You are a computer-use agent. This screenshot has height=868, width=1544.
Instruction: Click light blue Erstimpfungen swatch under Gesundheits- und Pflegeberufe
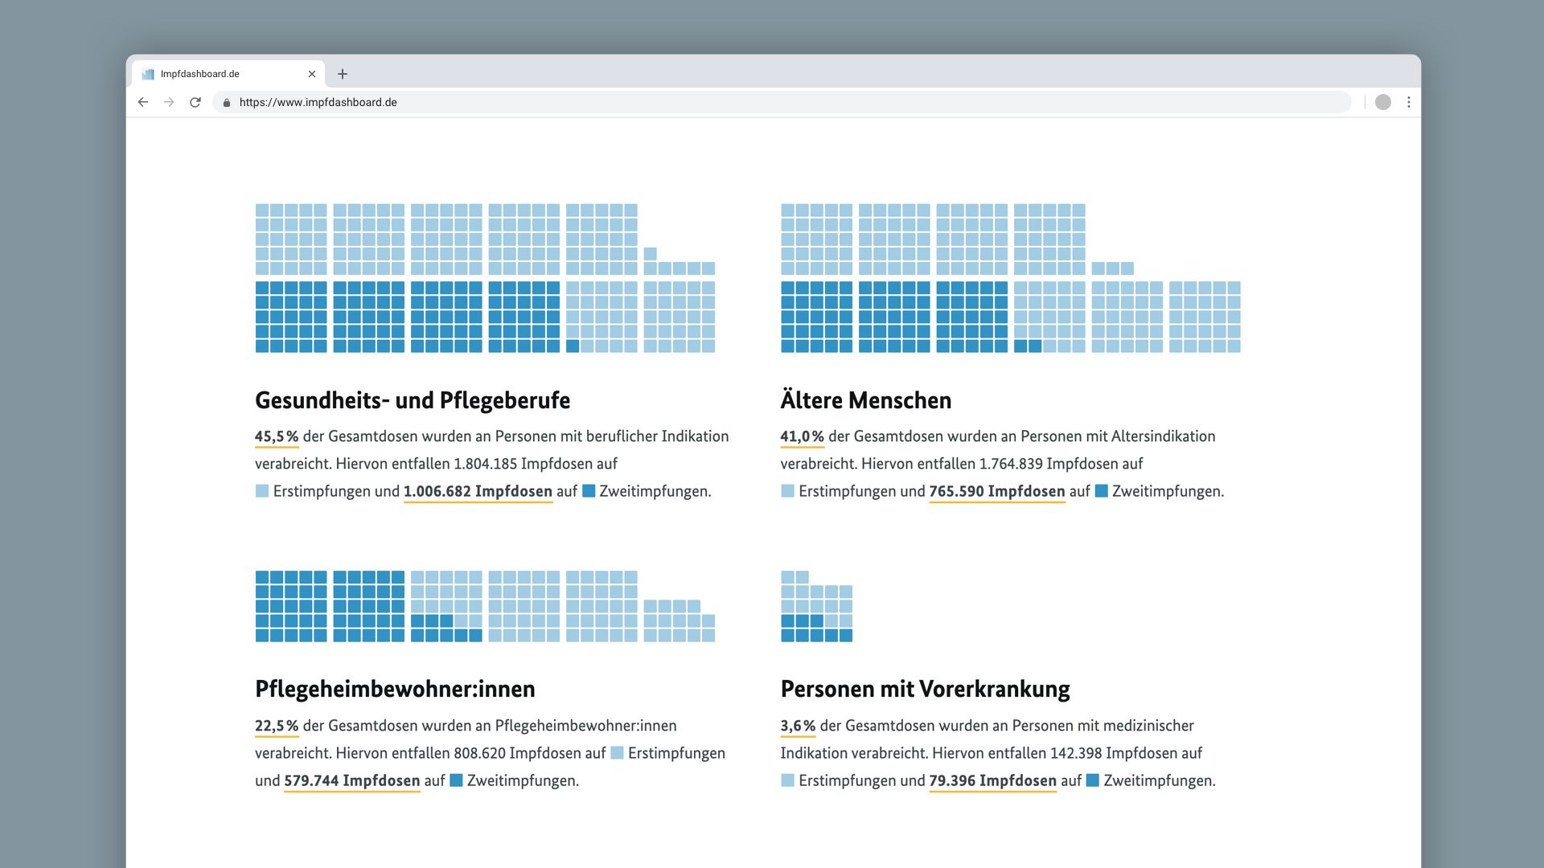tap(262, 491)
